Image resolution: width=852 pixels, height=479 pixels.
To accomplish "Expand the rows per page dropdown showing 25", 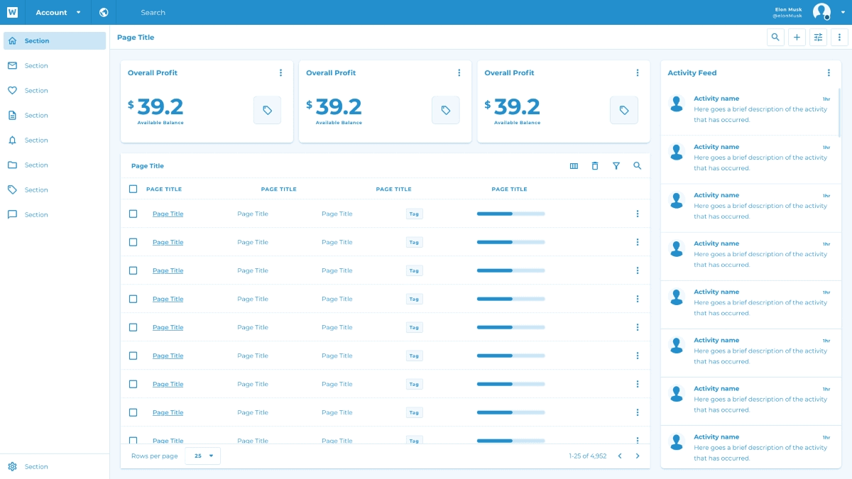I will pos(203,456).
